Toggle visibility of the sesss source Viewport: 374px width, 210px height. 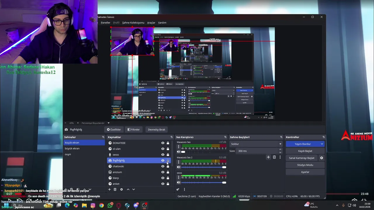(x=163, y=155)
